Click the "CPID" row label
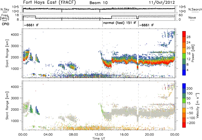This screenshot has width=202, height=140. (x=6, y=24)
